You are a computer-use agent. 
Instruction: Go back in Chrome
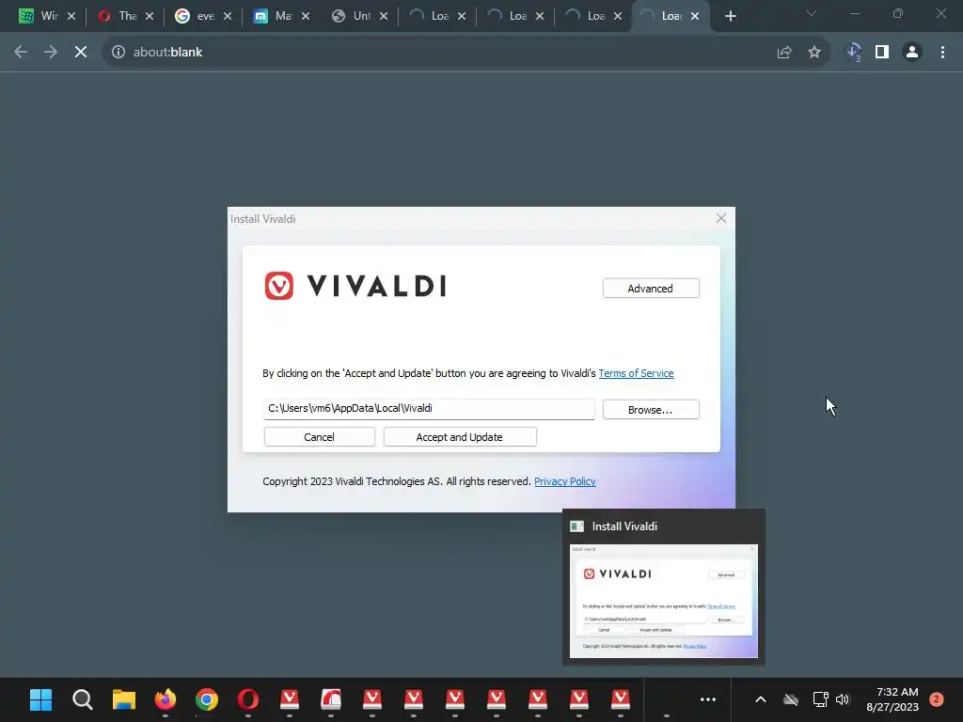[x=21, y=53]
